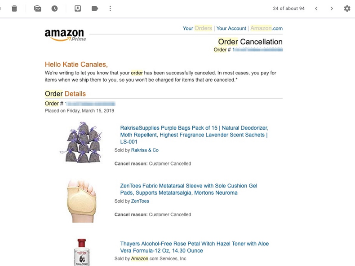The width and height of the screenshot is (355, 266).
Task: Click the trash delete icon
Action: tap(14, 9)
